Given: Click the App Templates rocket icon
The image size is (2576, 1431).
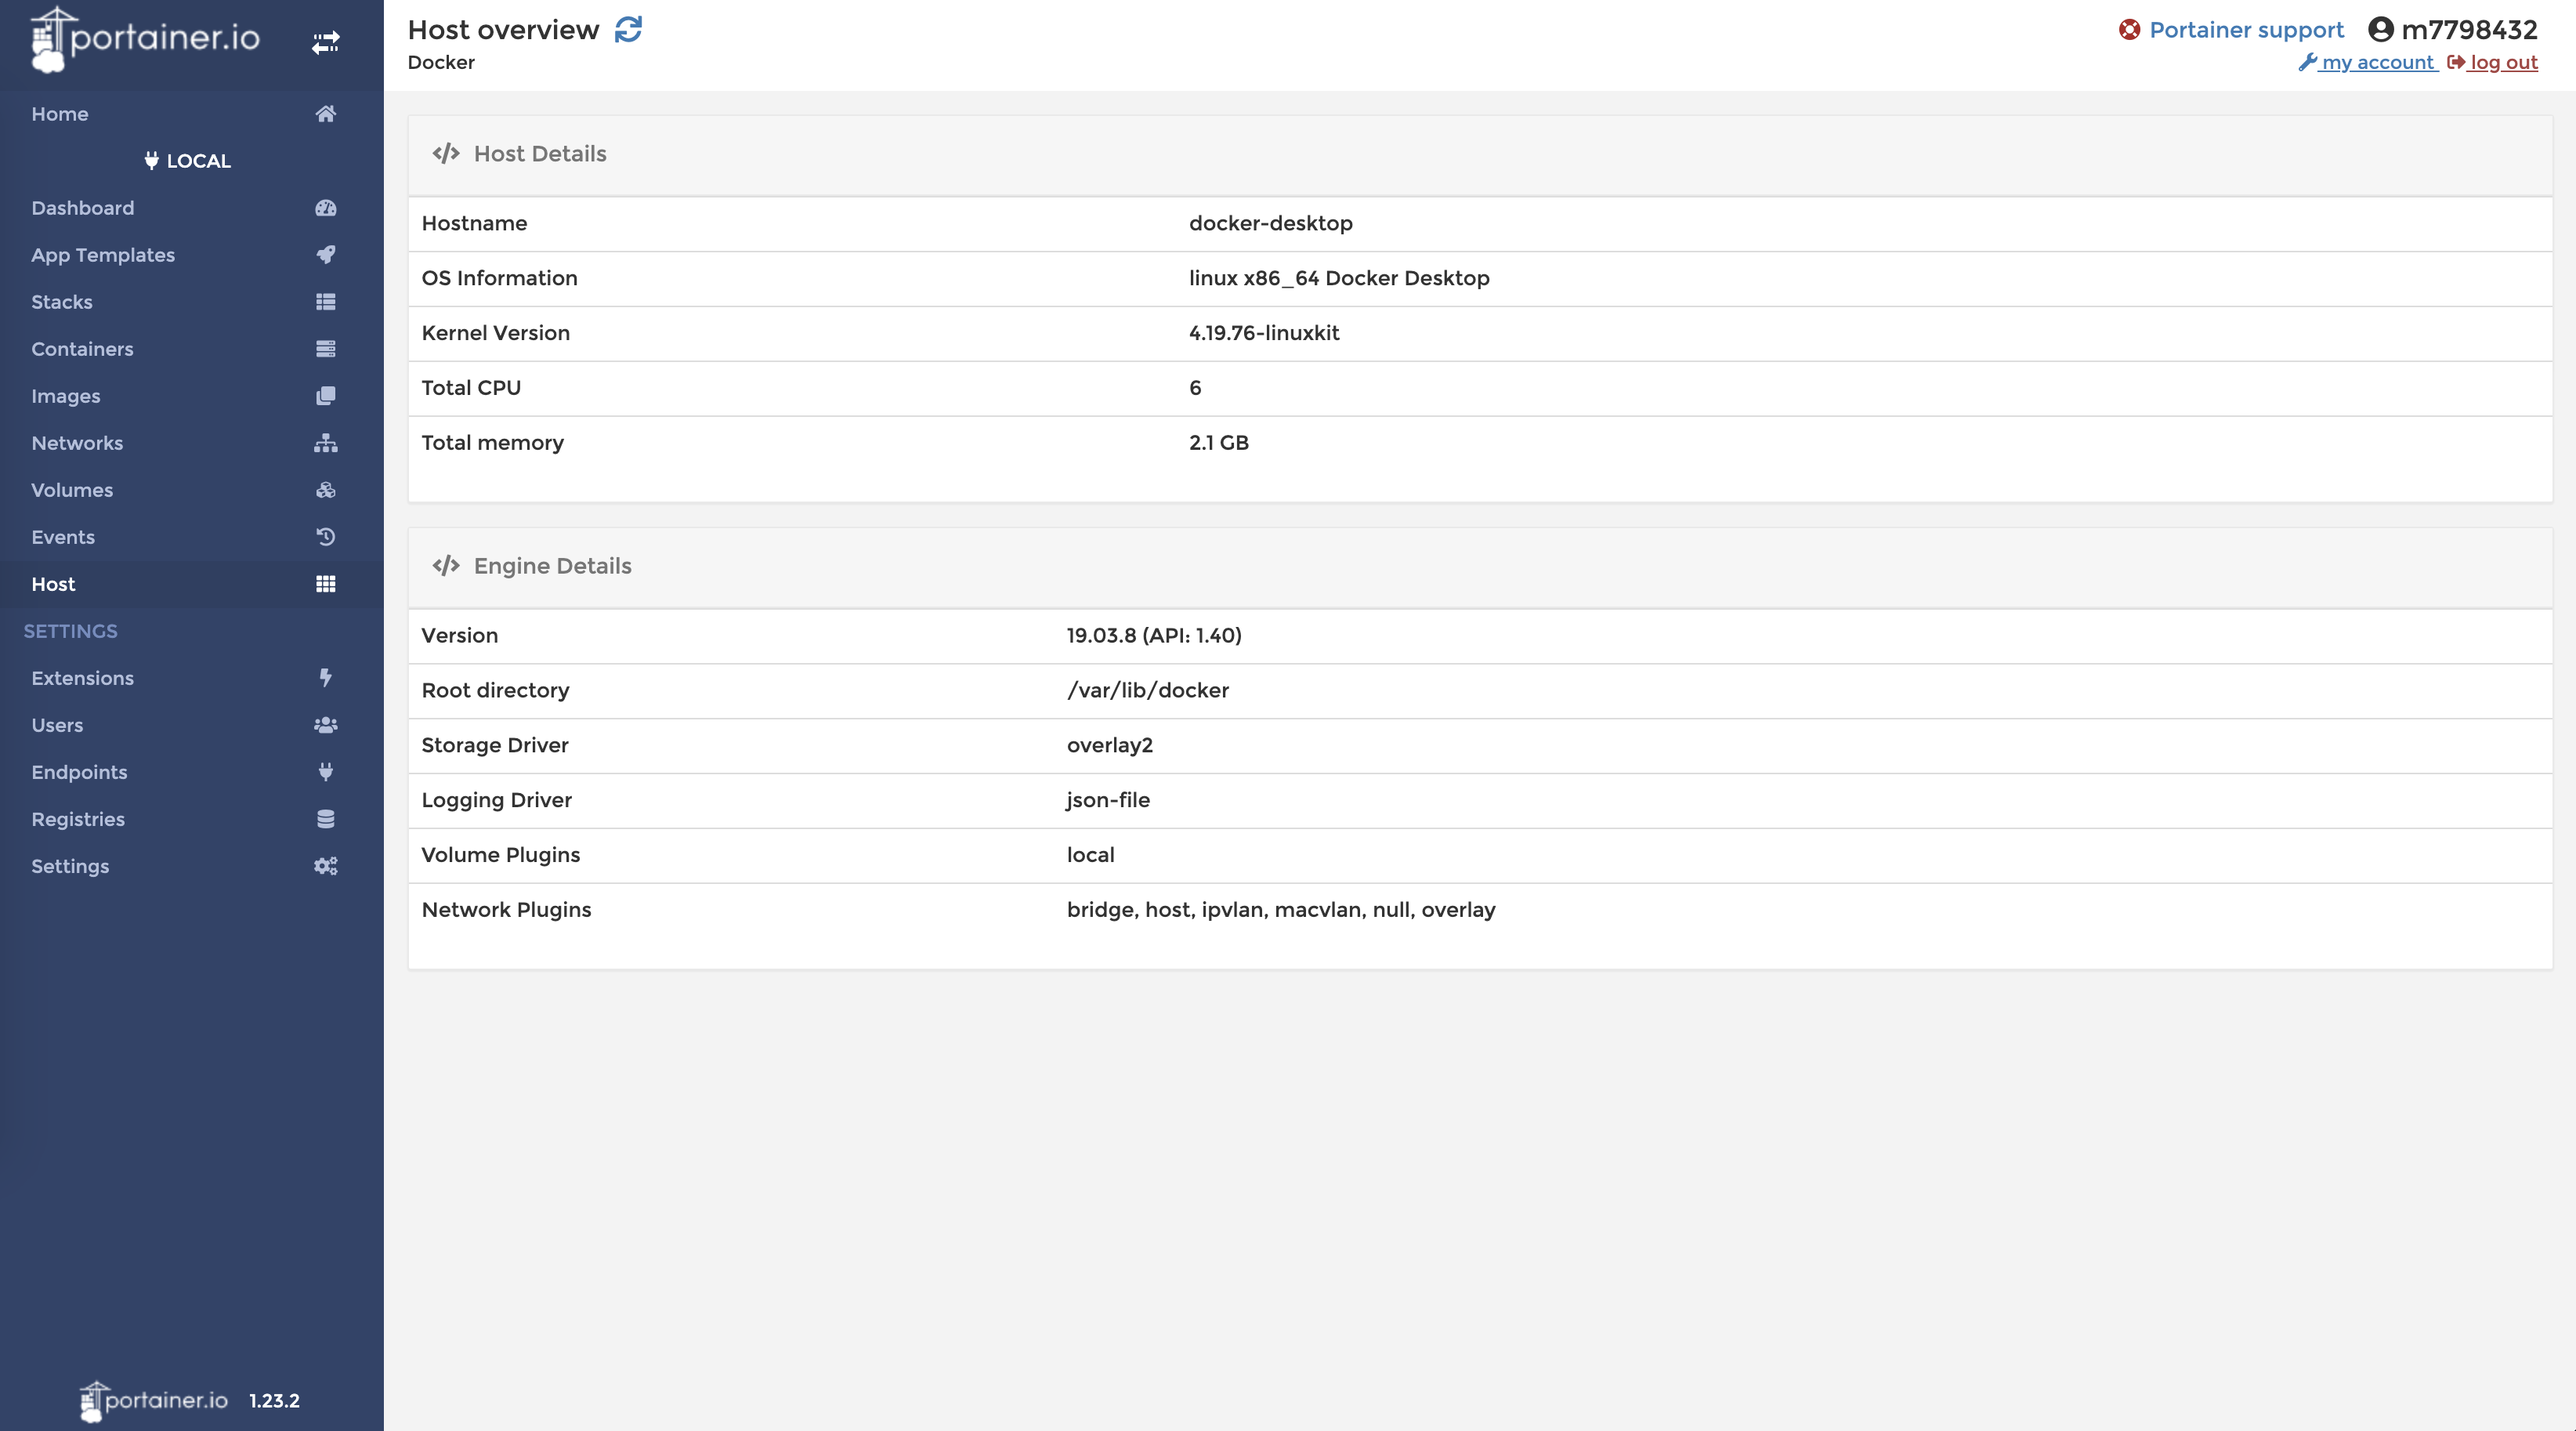Looking at the screenshot, I should (x=325, y=255).
